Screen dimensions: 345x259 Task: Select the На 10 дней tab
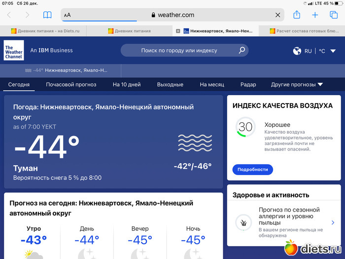127,84
